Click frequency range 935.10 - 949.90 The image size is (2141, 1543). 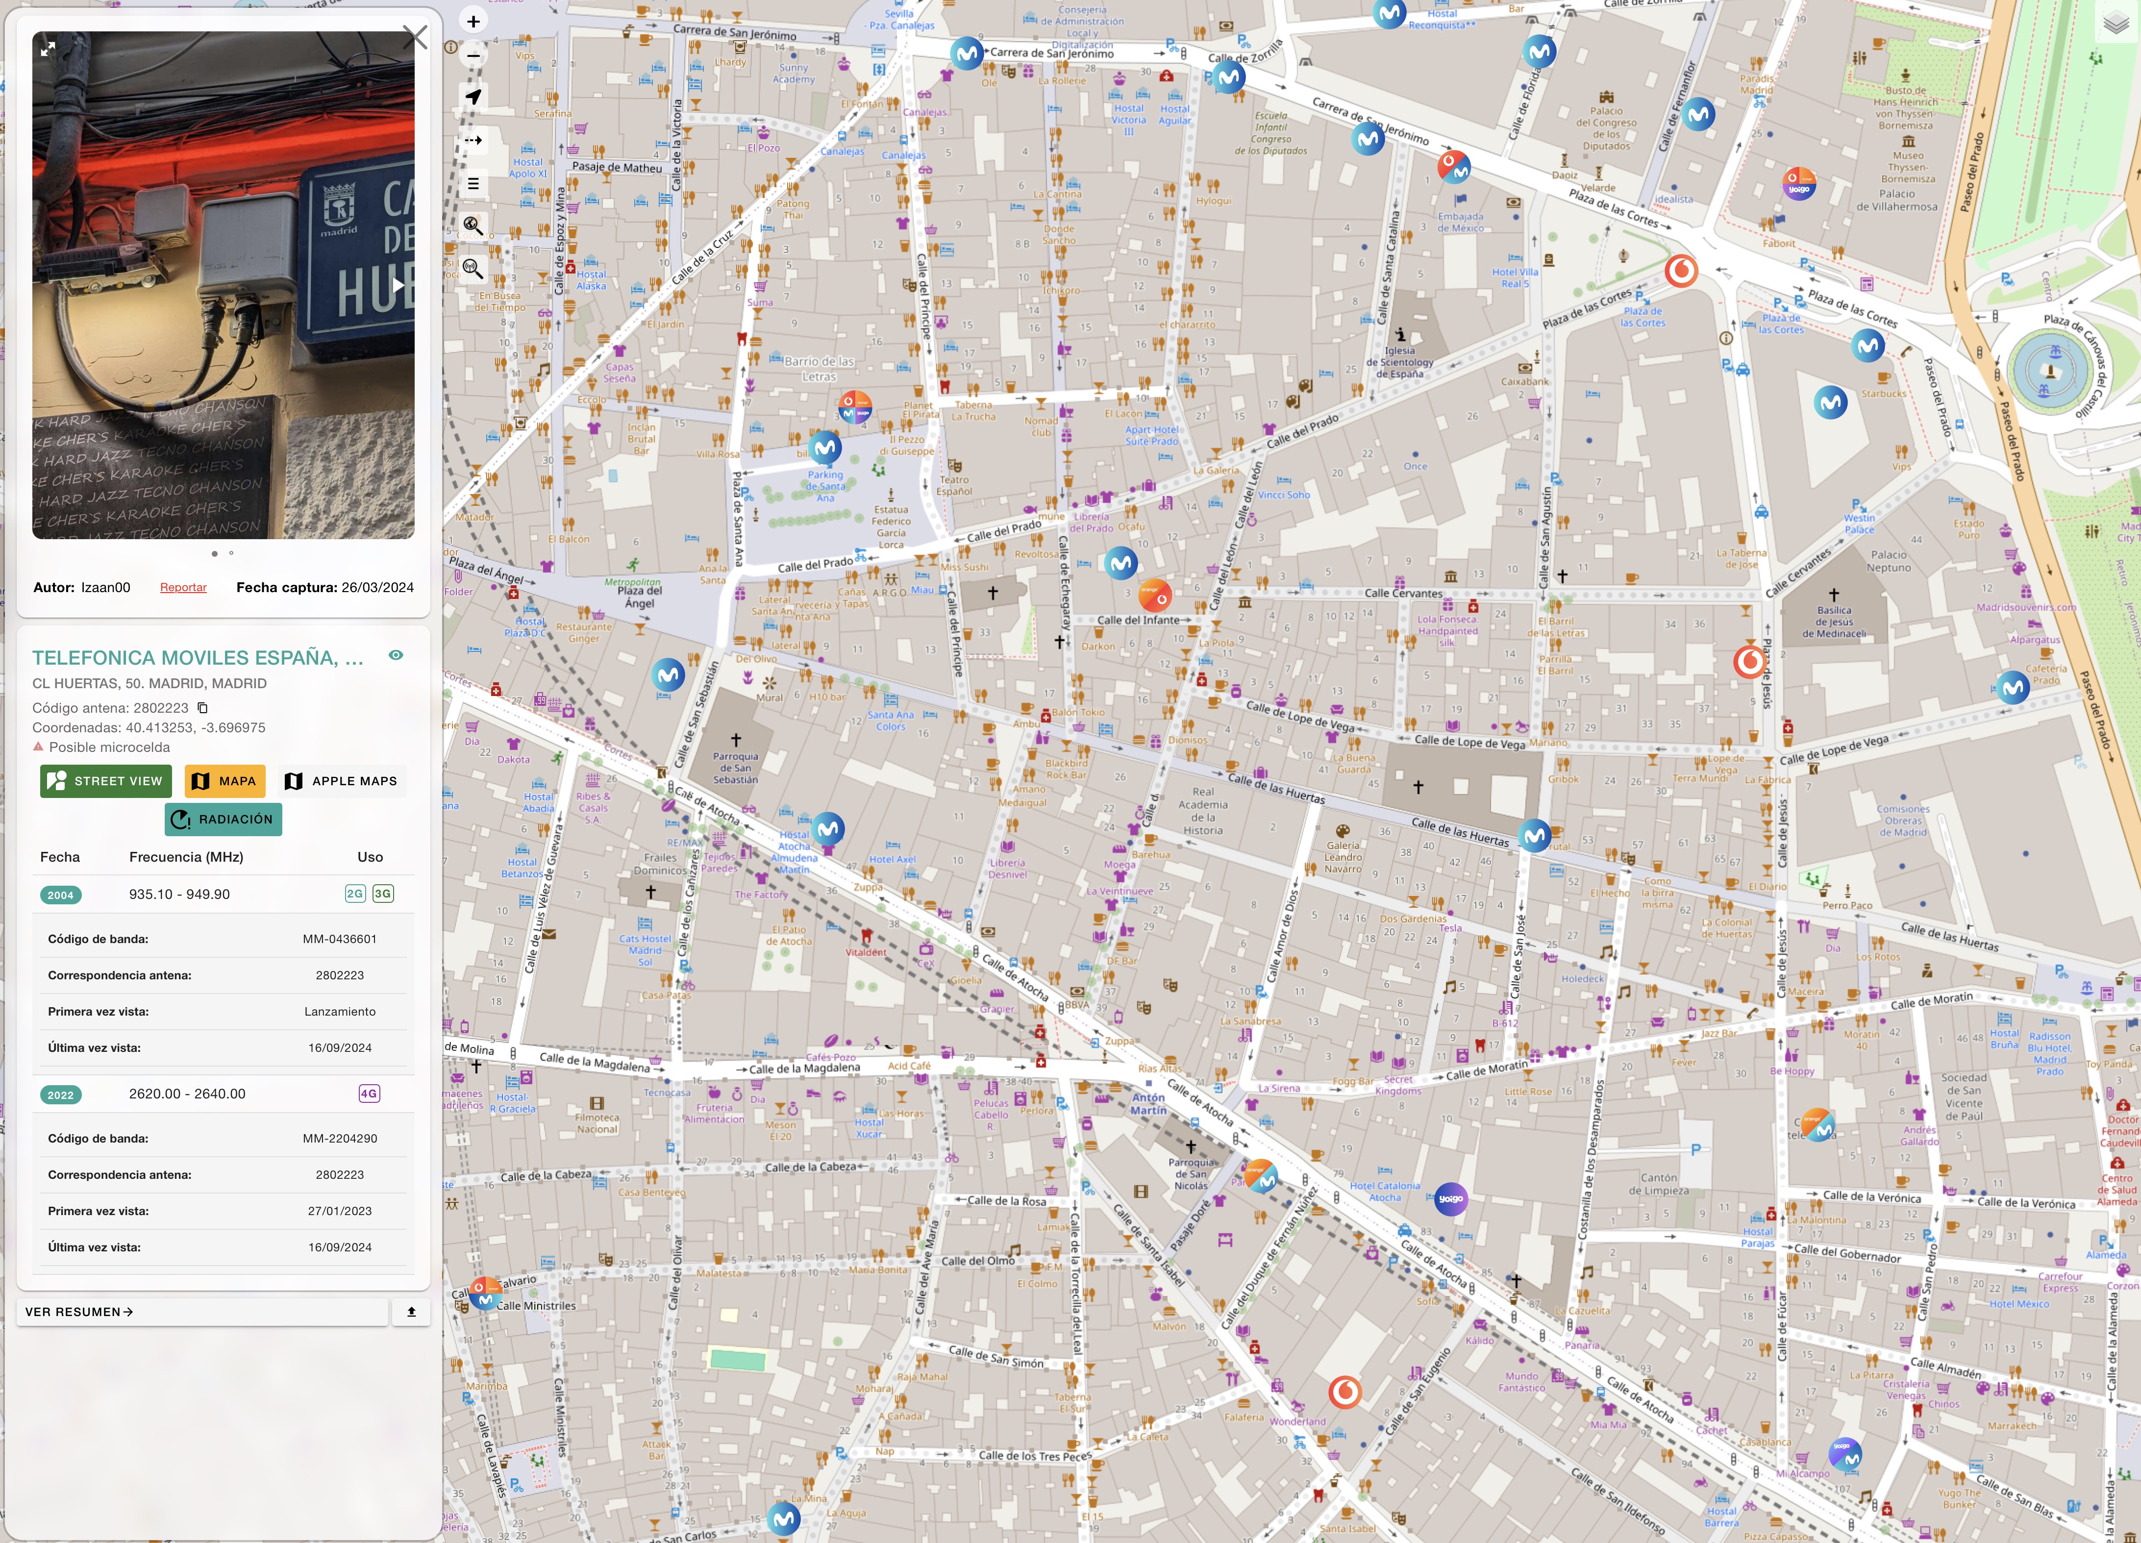pyautogui.click(x=179, y=894)
